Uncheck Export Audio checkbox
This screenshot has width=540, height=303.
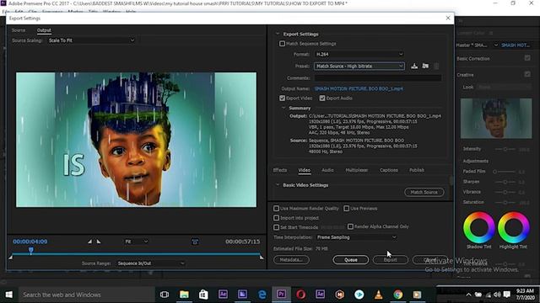pyautogui.click(x=322, y=98)
